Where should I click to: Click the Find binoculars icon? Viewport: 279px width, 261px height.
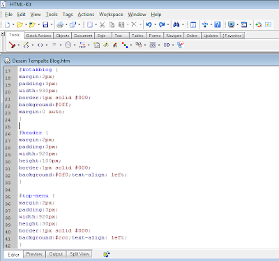pos(176,24)
